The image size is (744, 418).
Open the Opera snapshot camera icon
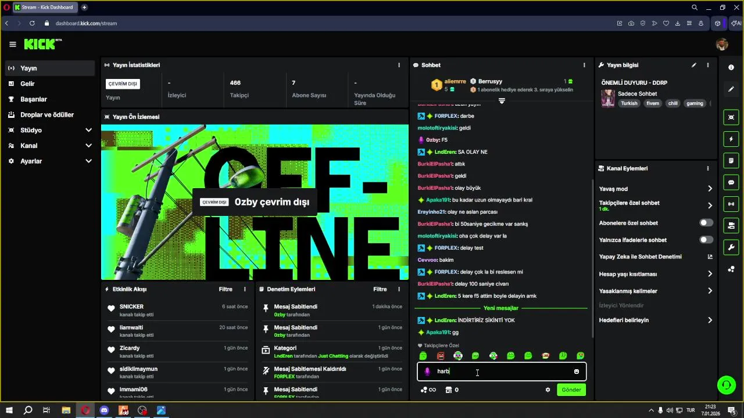click(x=631, y=23)
